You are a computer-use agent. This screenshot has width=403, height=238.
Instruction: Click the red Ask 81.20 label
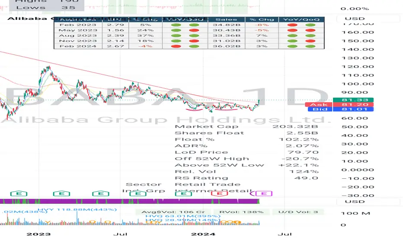pos(339,104)
